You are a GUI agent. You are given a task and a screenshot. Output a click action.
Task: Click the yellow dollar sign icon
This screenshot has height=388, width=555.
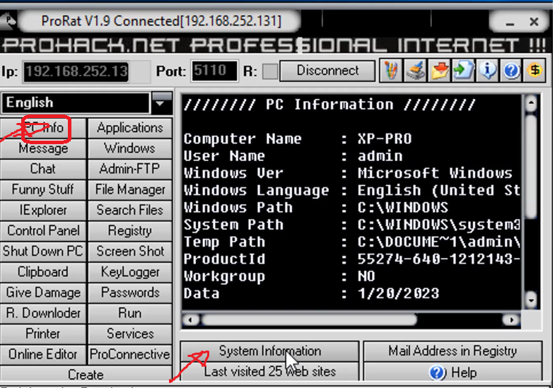534,71
